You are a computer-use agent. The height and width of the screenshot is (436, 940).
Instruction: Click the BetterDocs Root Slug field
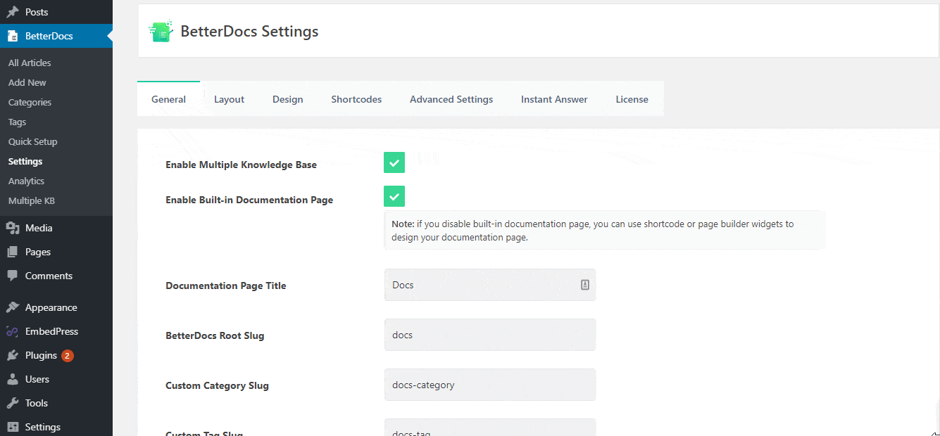(x=489, y=335)
